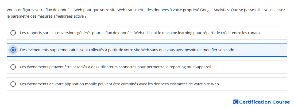The height and width of the screenshot is (107, 294).
Task: Click the question paragraph about flux de données Web
Action: coord(146,13)
